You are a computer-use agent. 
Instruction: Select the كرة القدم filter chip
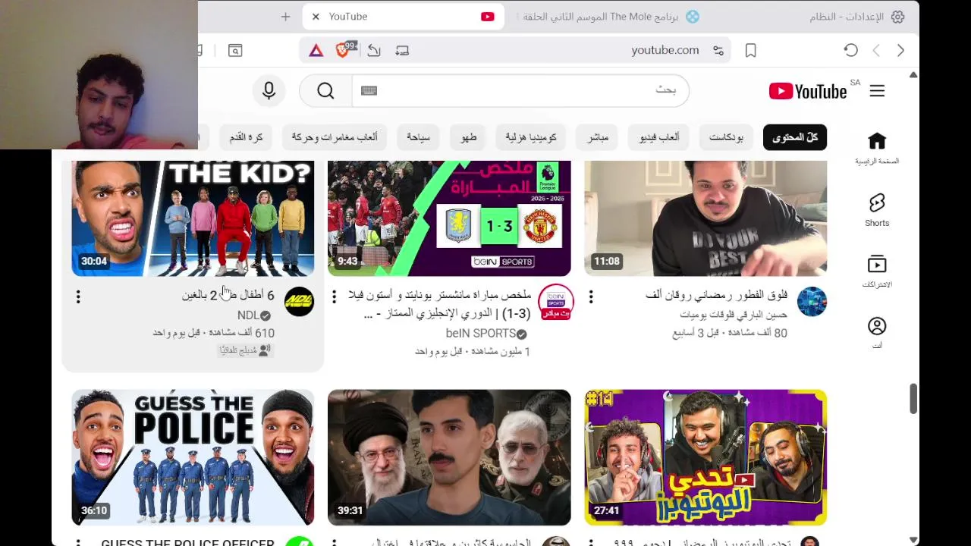tap(246, 137)
